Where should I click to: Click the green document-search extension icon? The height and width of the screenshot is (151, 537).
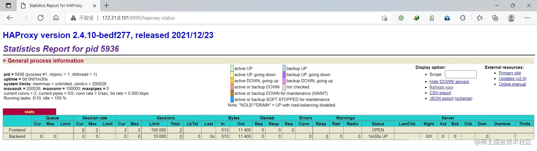tap(432, 18)
